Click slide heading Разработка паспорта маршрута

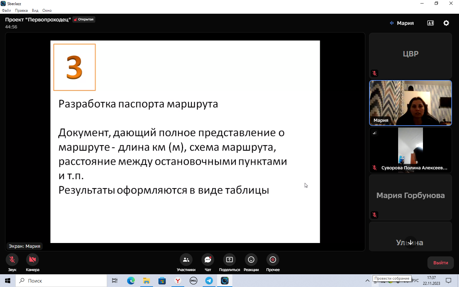click(x=138, y=104)
